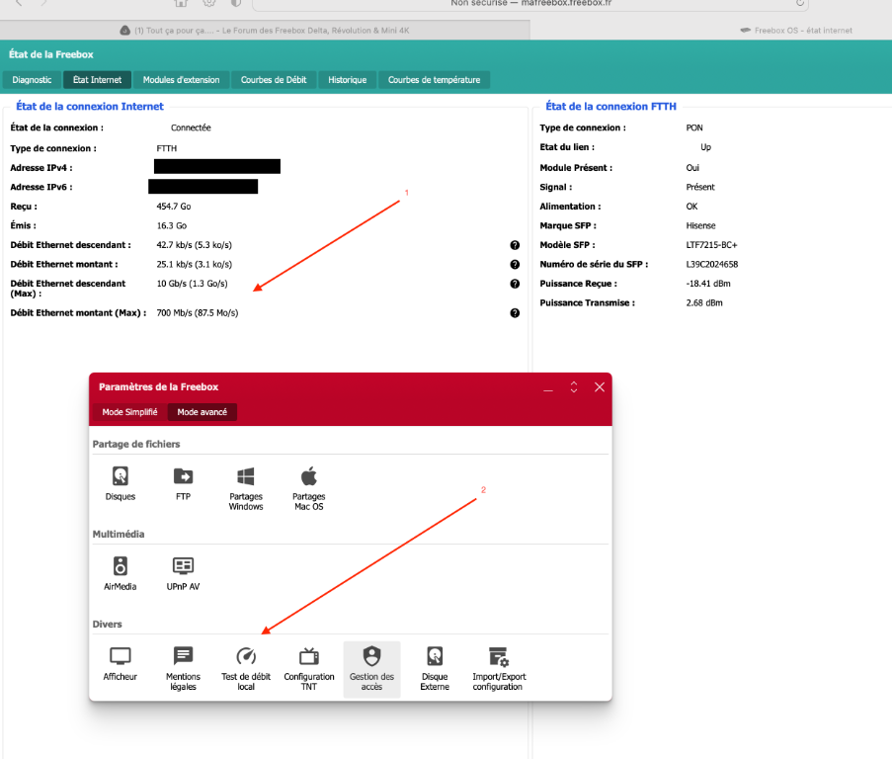
Task: Click the SFP model LTF7215-BC+
Action: pos(711,245)
